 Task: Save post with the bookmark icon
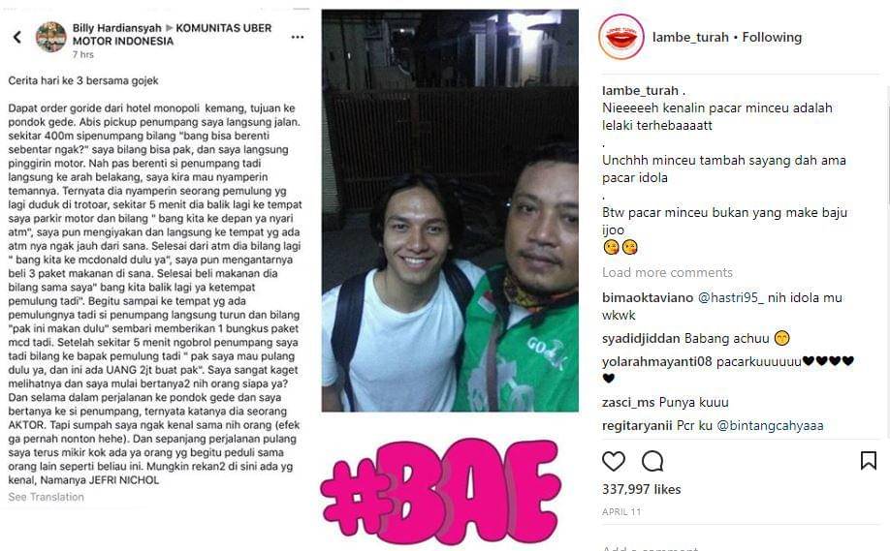tap(869, 460)
